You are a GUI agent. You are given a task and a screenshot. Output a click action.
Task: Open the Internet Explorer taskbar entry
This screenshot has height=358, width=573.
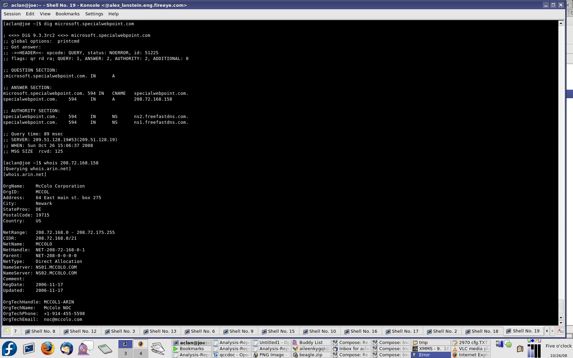tap(471, 355)
